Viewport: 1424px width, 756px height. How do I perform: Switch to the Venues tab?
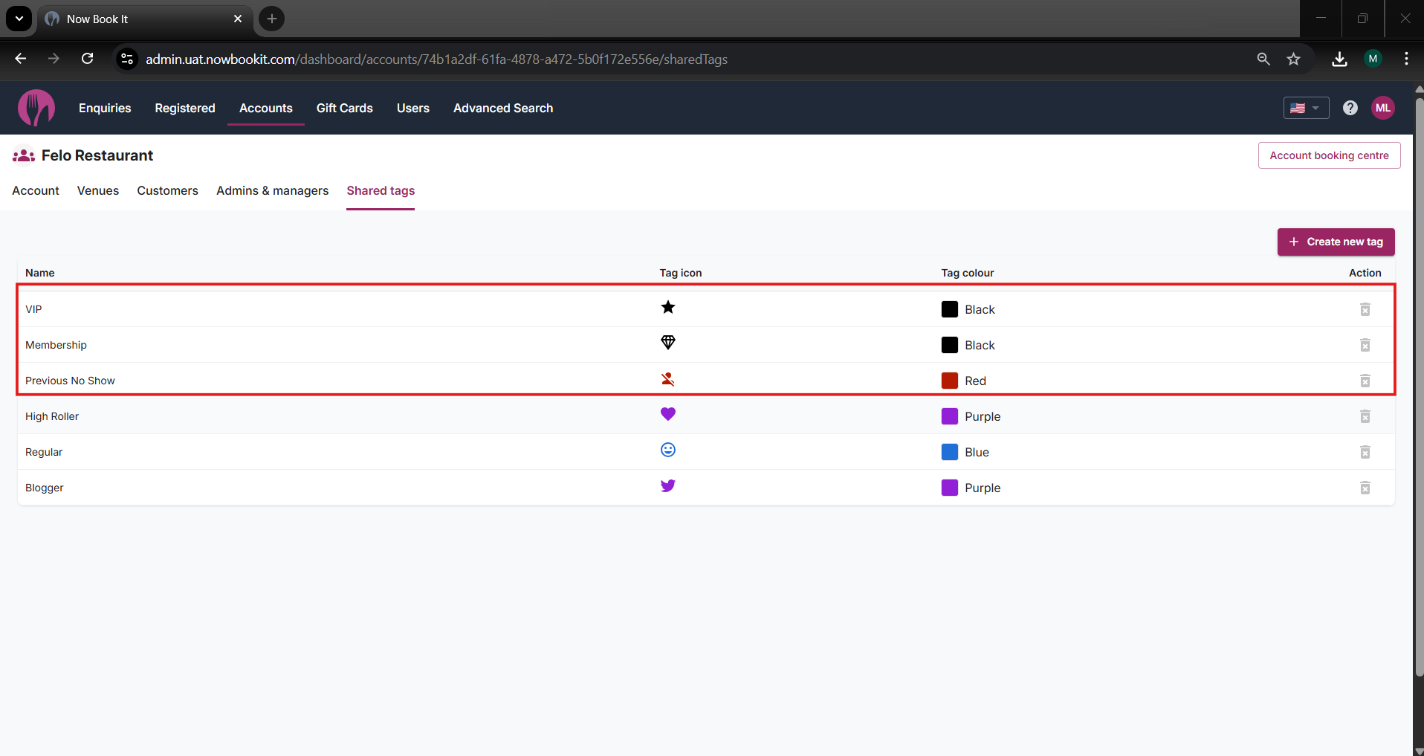pyautogui.click(x=98, y=190)
